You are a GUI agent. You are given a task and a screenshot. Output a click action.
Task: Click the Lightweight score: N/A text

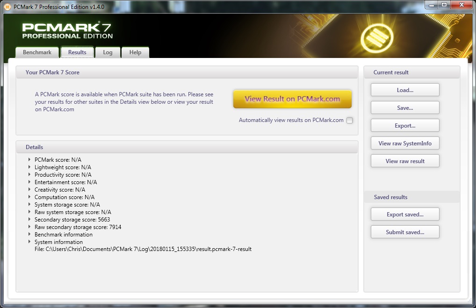[x=63, y=167]
